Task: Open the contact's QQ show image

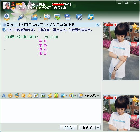Action: [121, 51]
